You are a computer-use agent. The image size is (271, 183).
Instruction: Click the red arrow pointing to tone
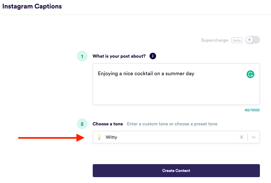52,138
